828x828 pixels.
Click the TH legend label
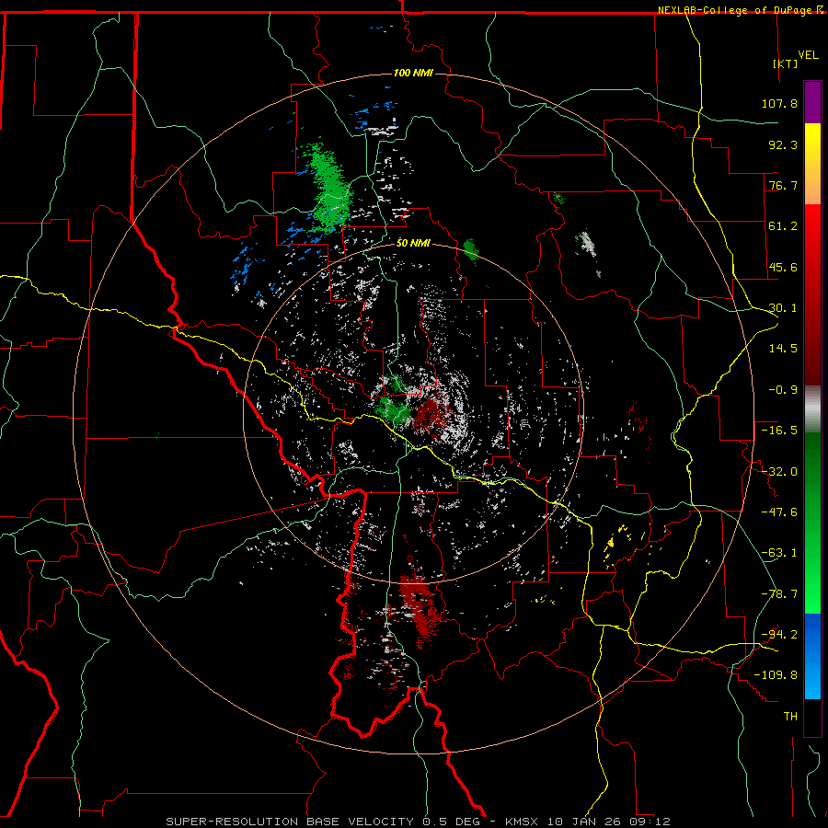(790, 717)
